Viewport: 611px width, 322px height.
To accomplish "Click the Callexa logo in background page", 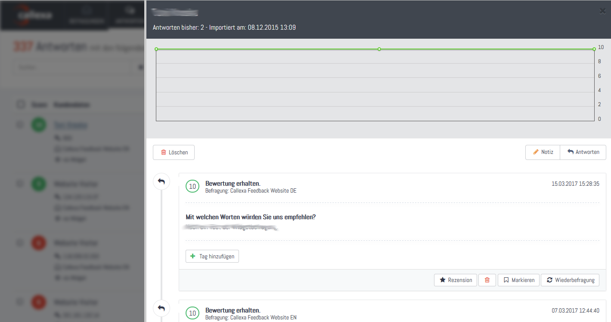I will (35, 15).
